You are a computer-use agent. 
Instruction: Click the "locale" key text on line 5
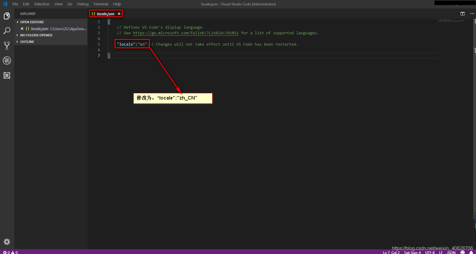click(126, 44)
